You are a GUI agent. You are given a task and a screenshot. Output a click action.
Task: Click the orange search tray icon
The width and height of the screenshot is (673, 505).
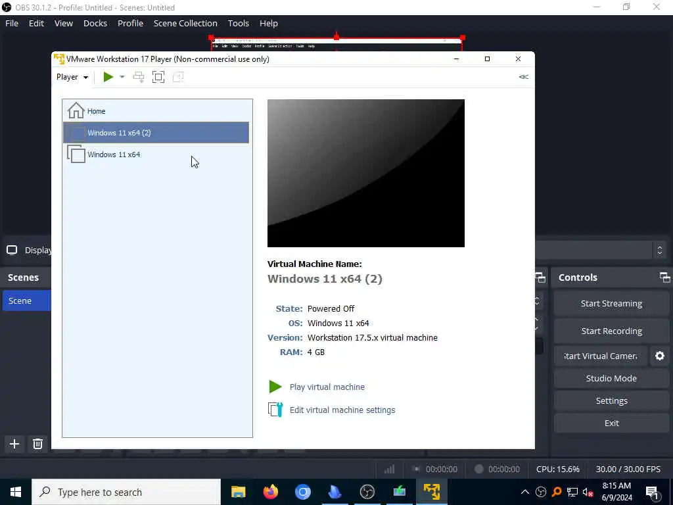point(557,492)
